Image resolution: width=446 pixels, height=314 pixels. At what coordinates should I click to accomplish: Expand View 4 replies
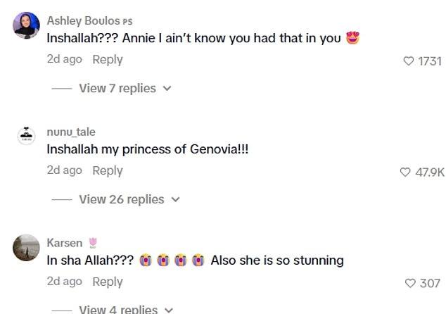(x=117, y=309)
